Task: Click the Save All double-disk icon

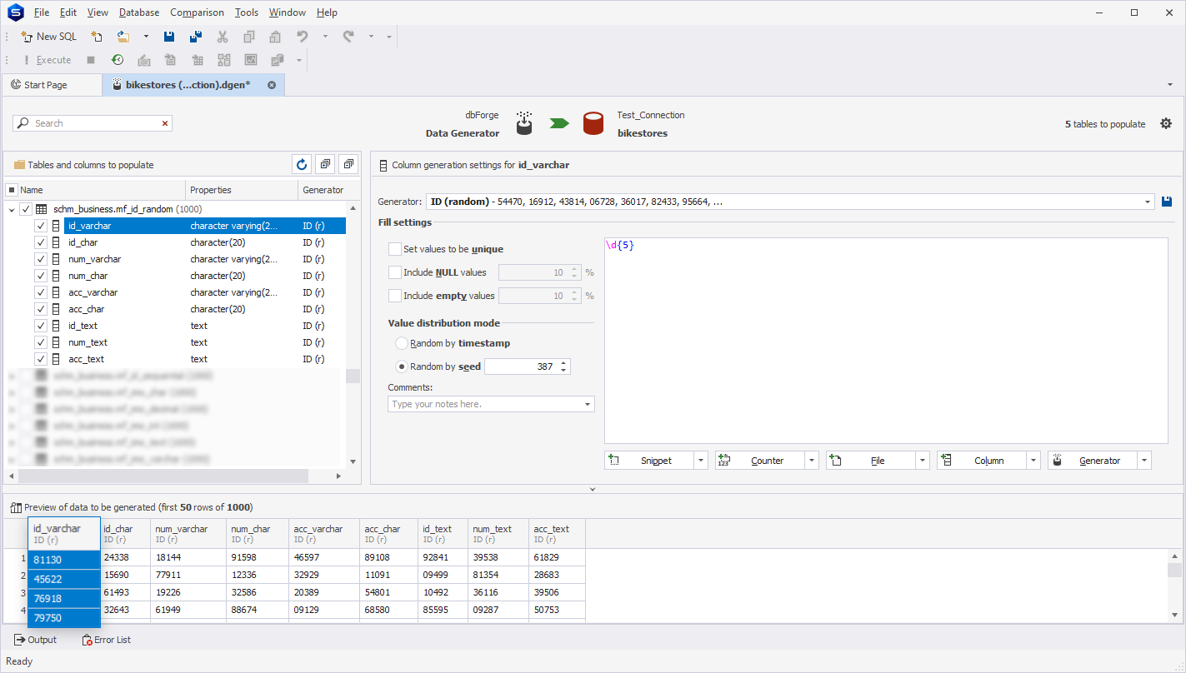Action: click(196, 37)
